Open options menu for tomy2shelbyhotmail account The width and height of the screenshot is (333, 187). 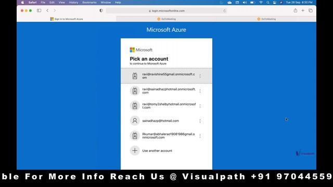coord(200,106)
